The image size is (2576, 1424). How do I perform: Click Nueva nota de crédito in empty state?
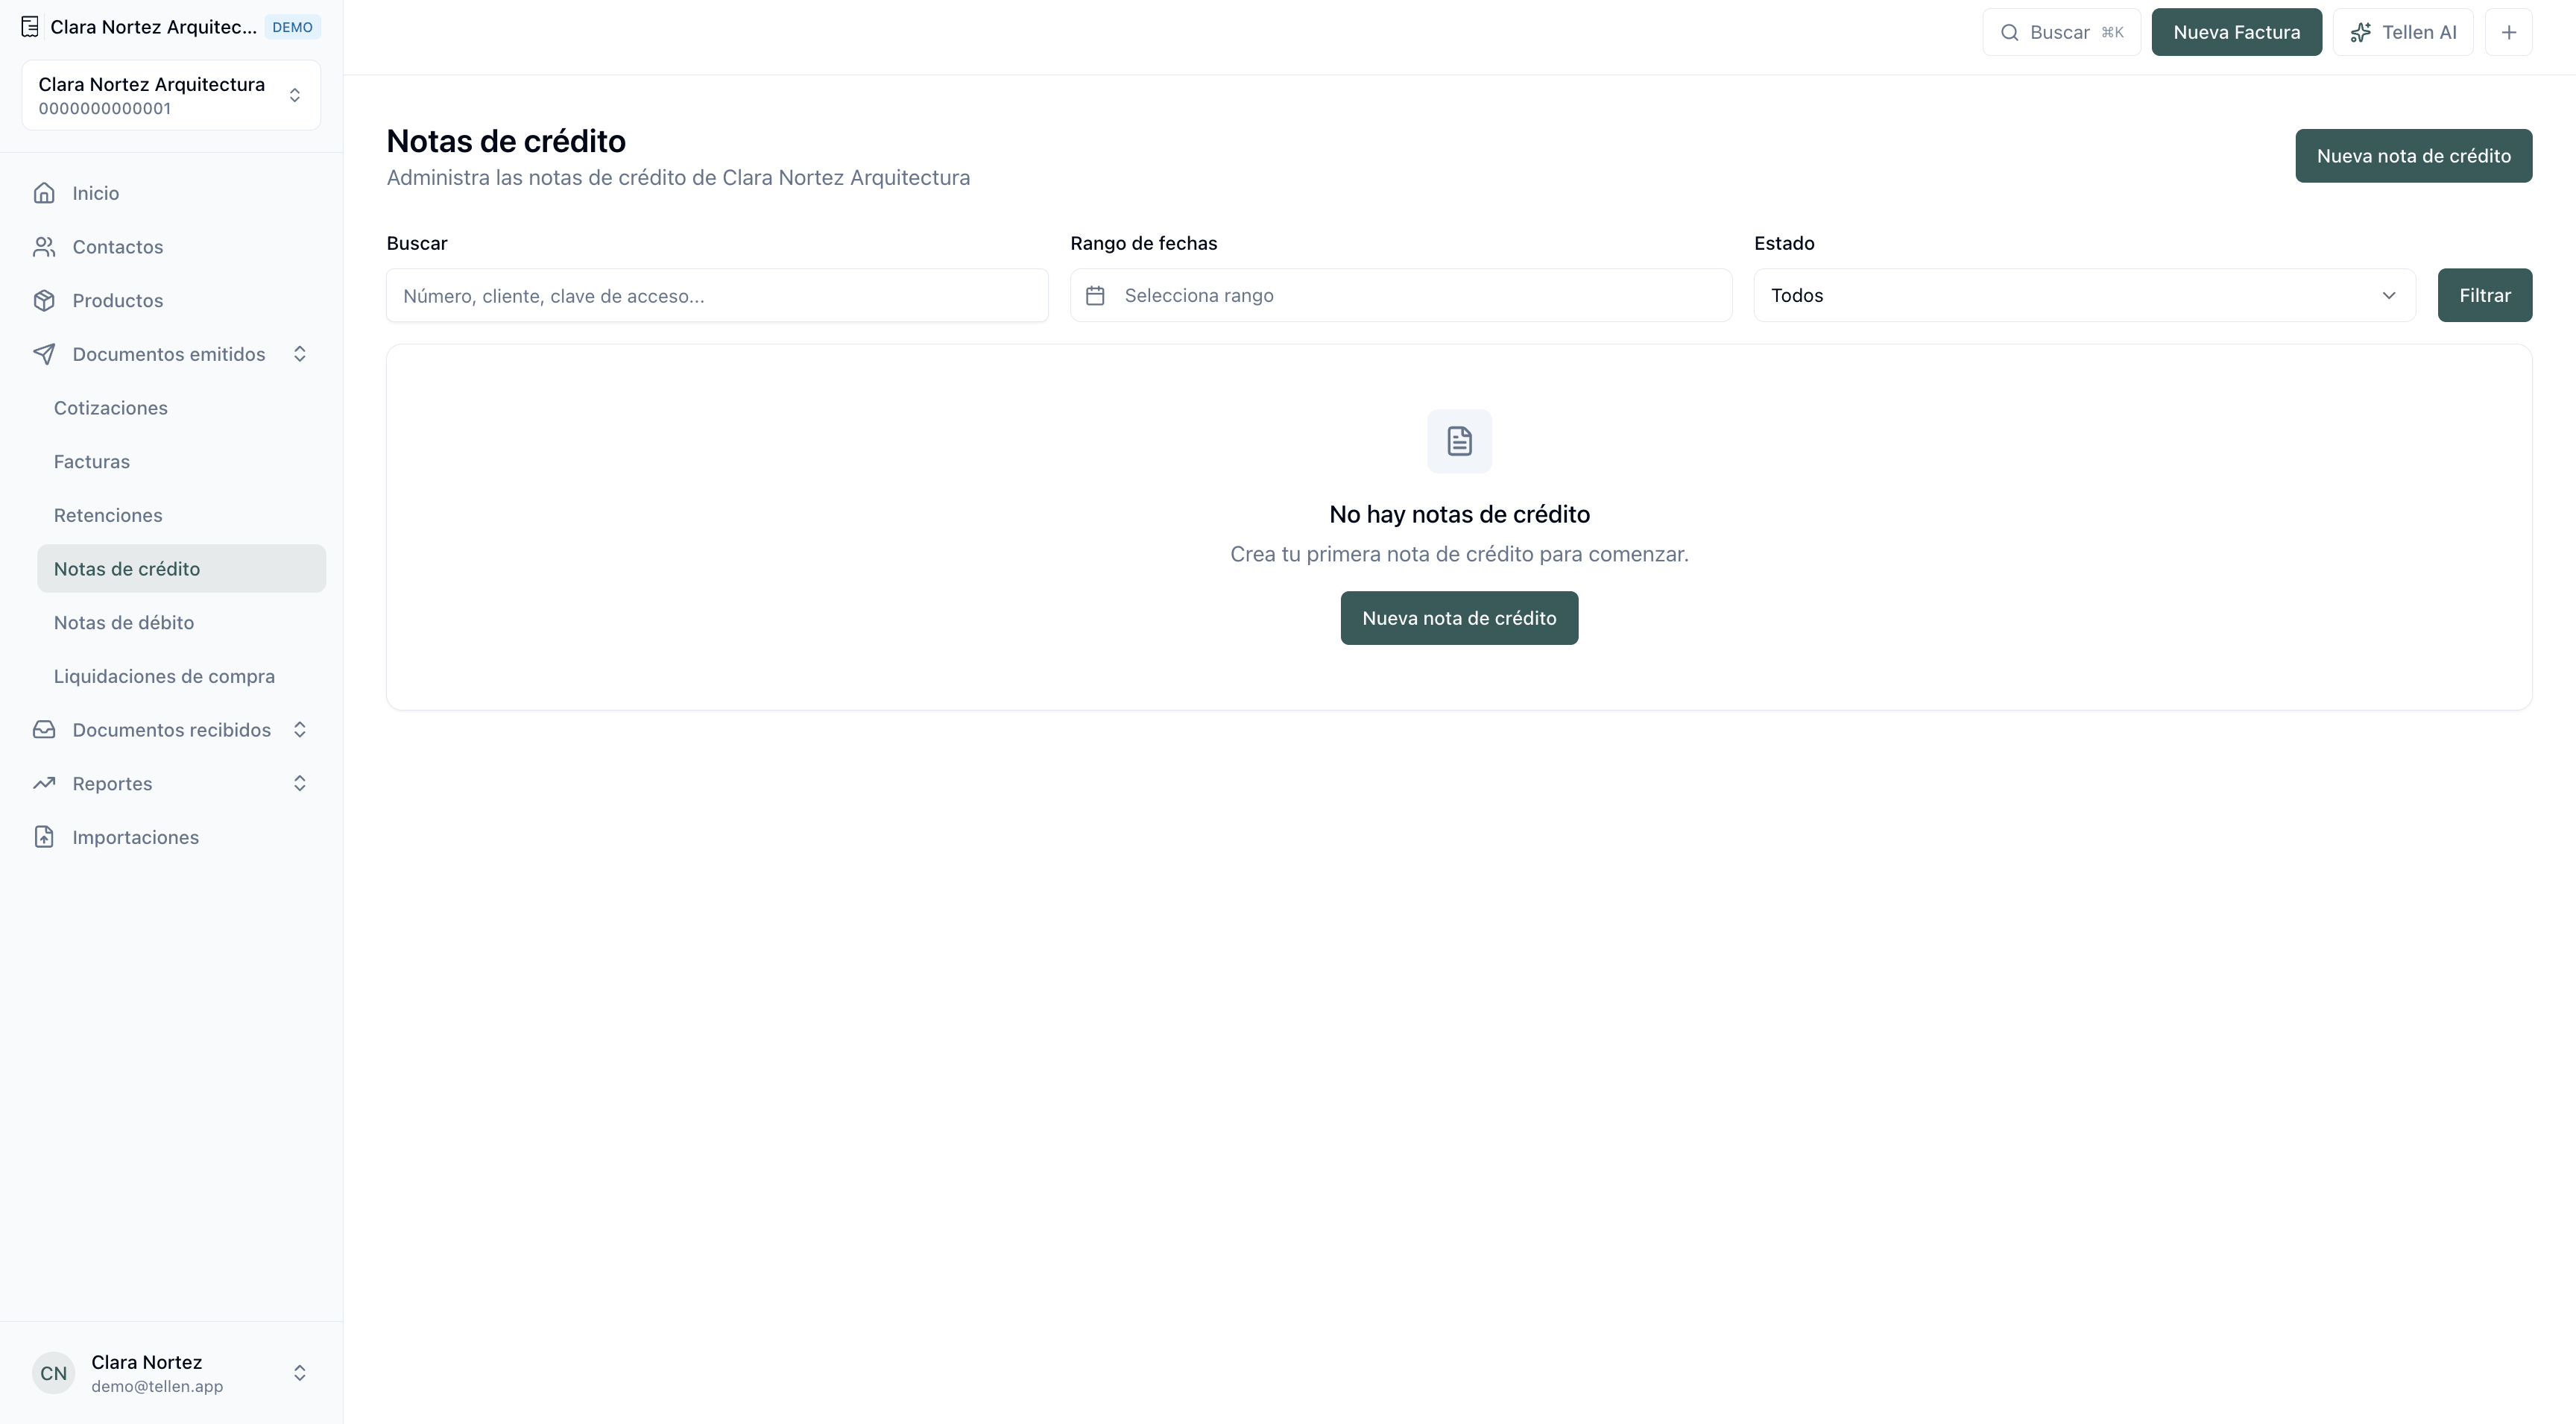pos(1459,618)
